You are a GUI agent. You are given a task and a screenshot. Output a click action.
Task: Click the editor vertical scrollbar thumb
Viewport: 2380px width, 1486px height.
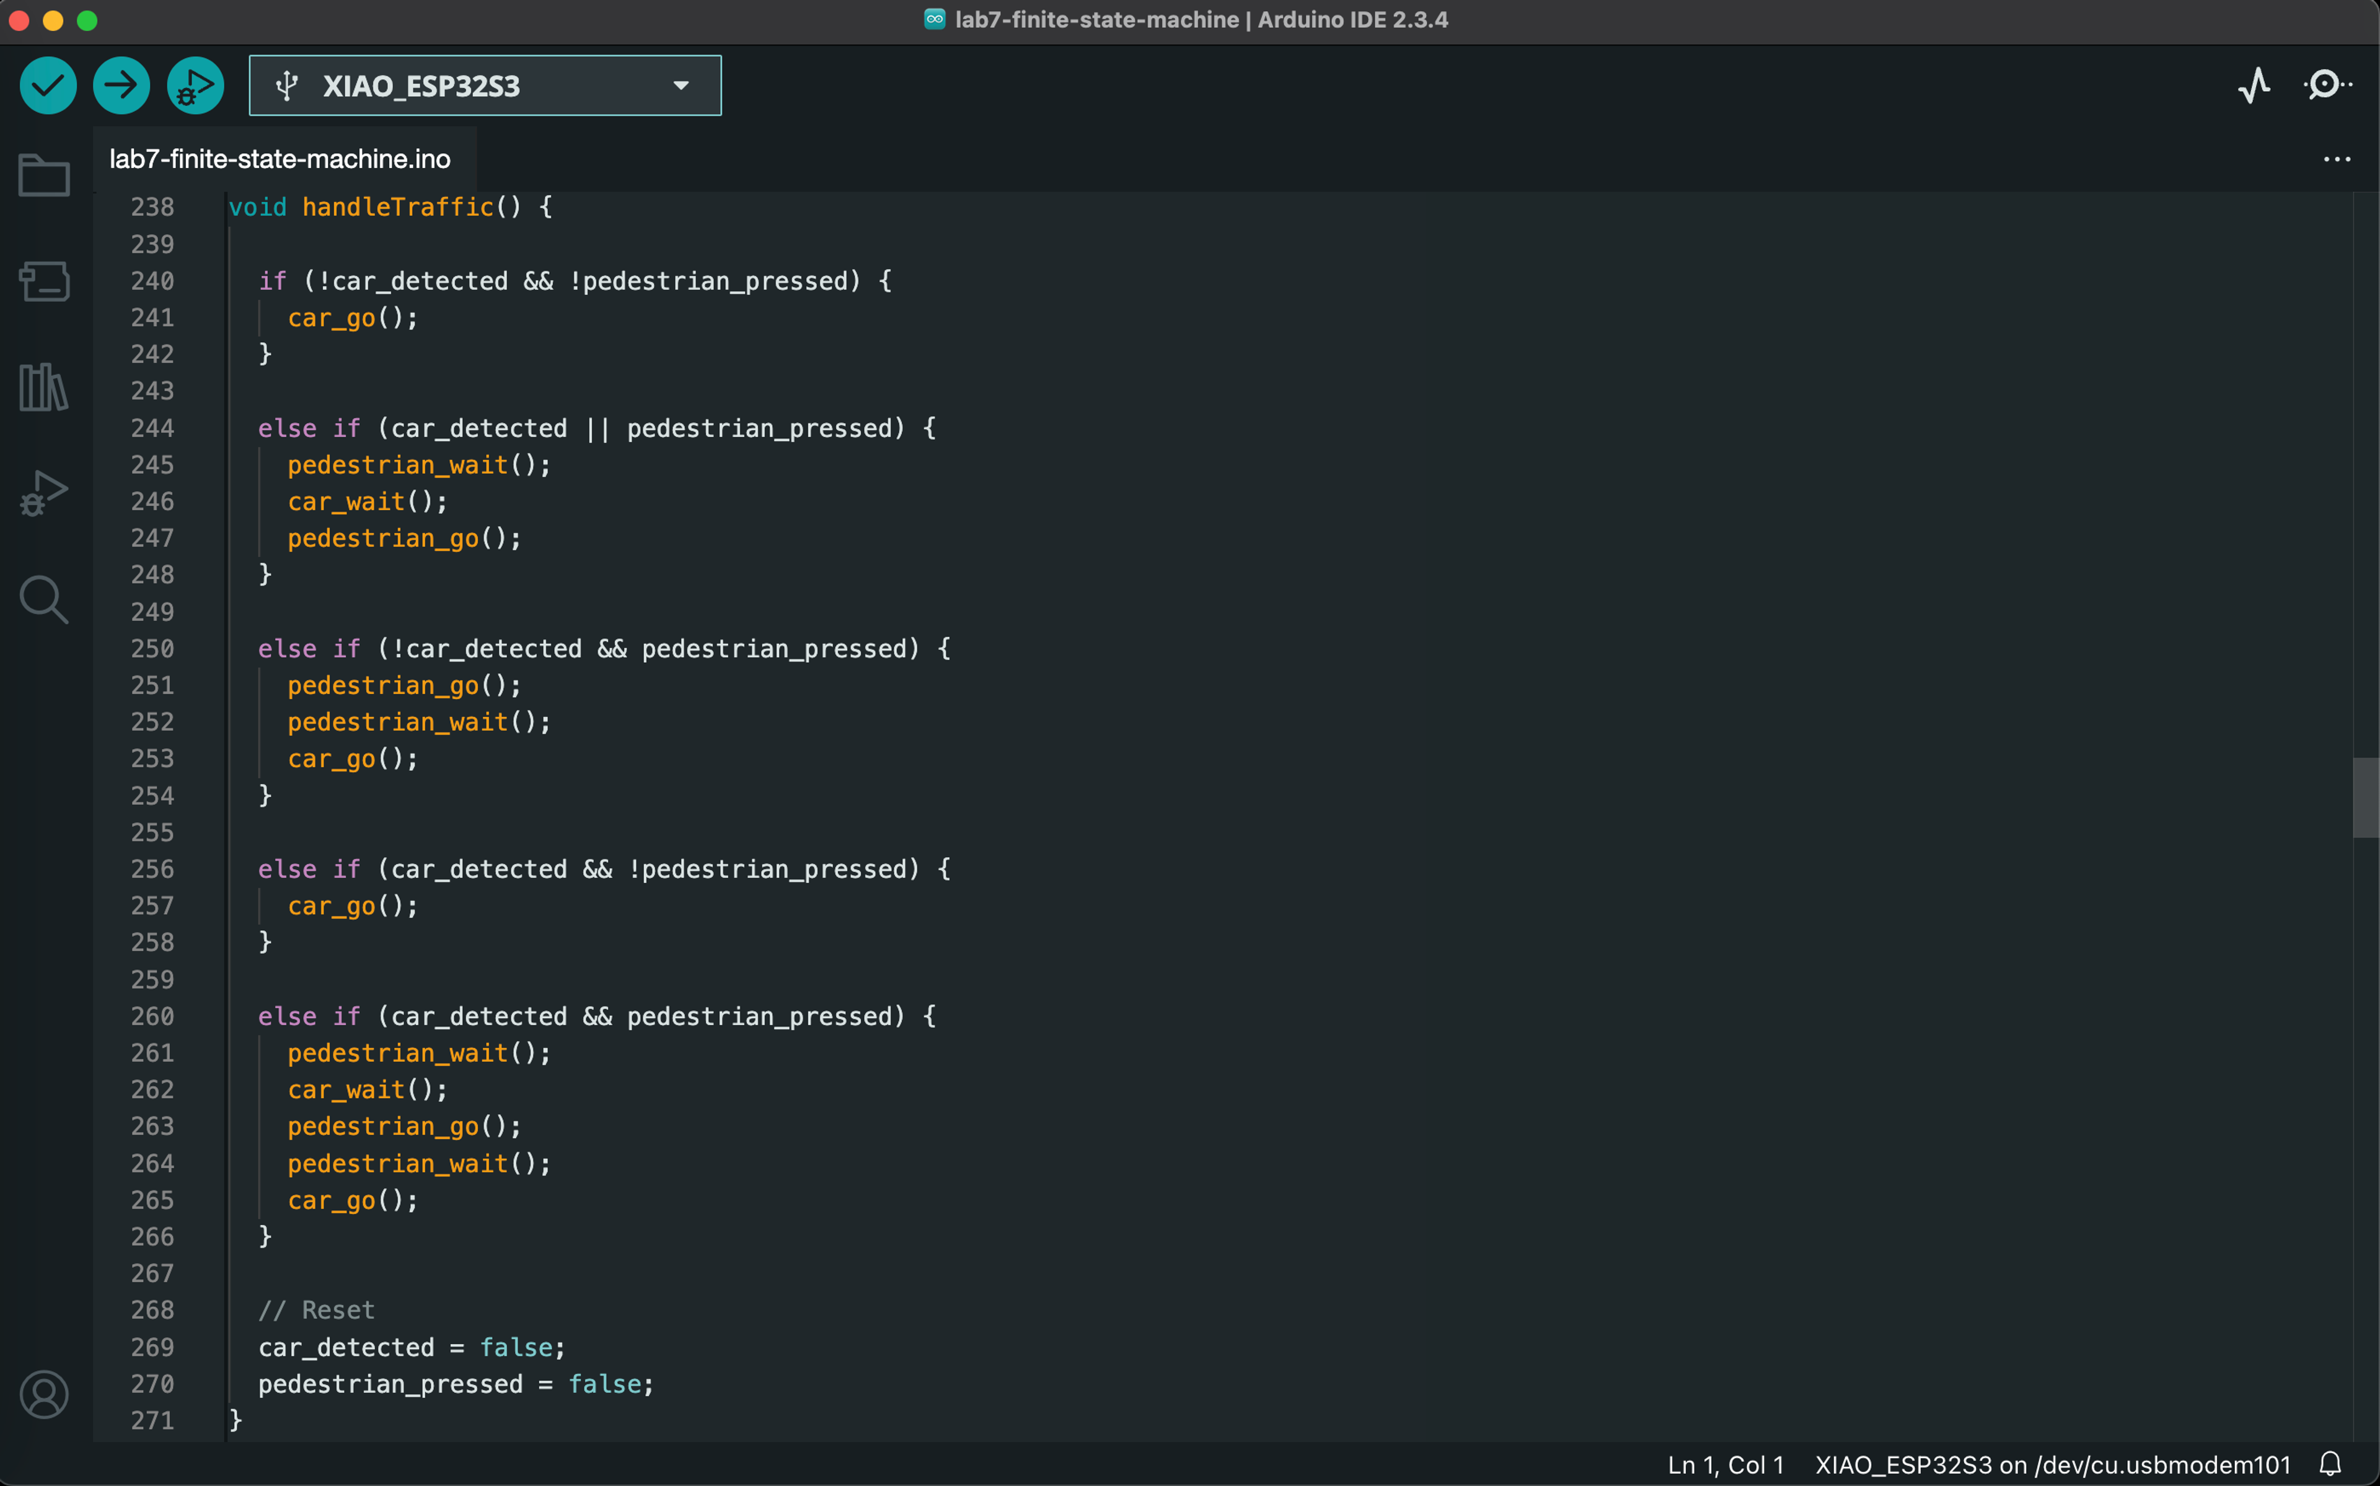pyautogui.click(x=2365, y=797)
